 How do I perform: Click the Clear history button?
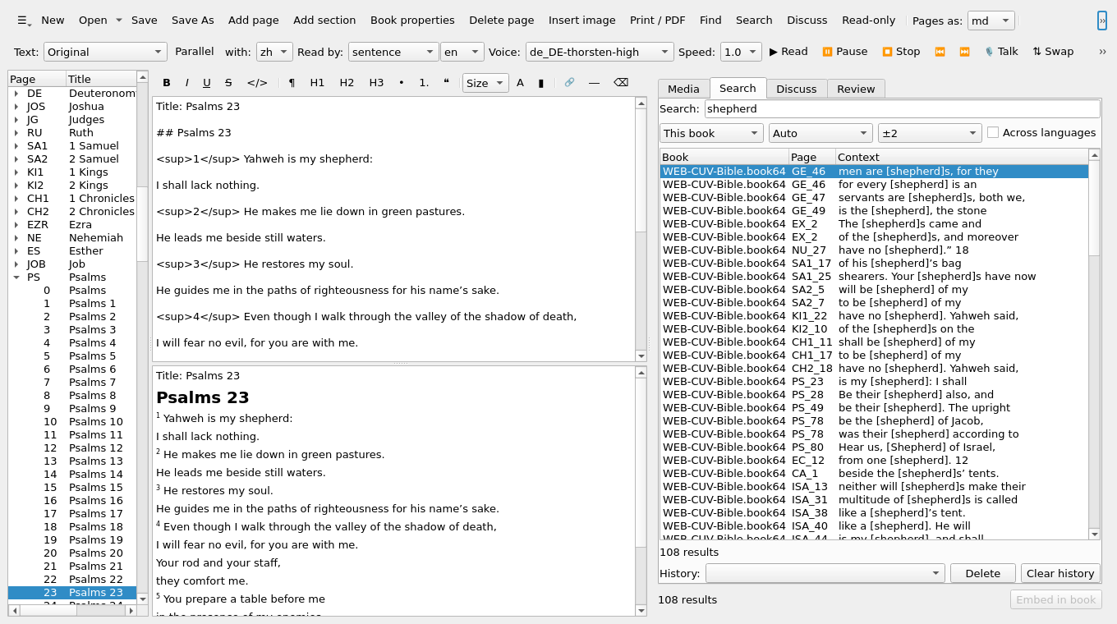pyautogui.click(x=1060, y=573)
